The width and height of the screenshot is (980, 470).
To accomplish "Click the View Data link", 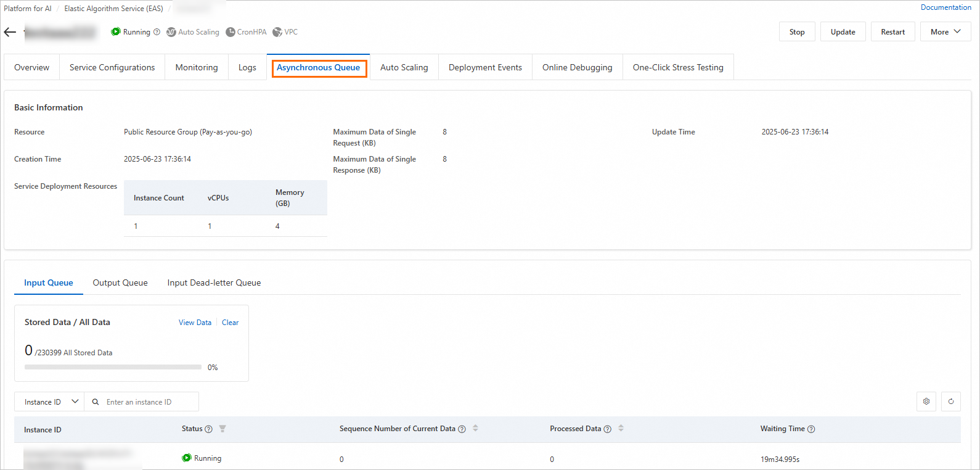I will pos(195,323).
